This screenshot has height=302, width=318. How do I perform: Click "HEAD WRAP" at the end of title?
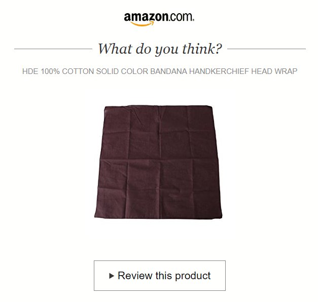[274, 71]
